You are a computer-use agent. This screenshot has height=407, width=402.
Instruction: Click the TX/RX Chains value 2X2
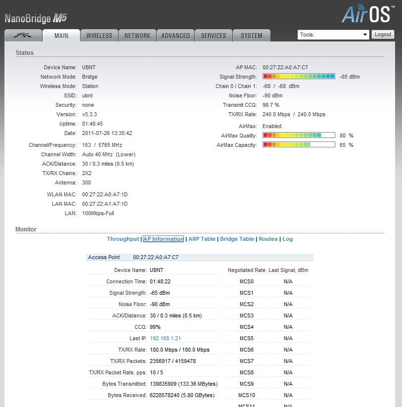click(87, 173)
